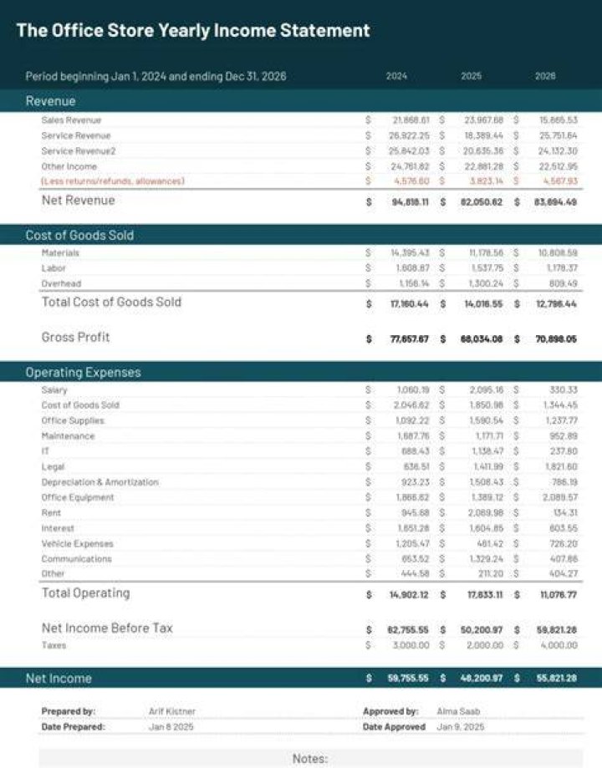Select the 'Office Supplies' row label
The height and width of the screenshot is (768, 602).
coord(73,420)
